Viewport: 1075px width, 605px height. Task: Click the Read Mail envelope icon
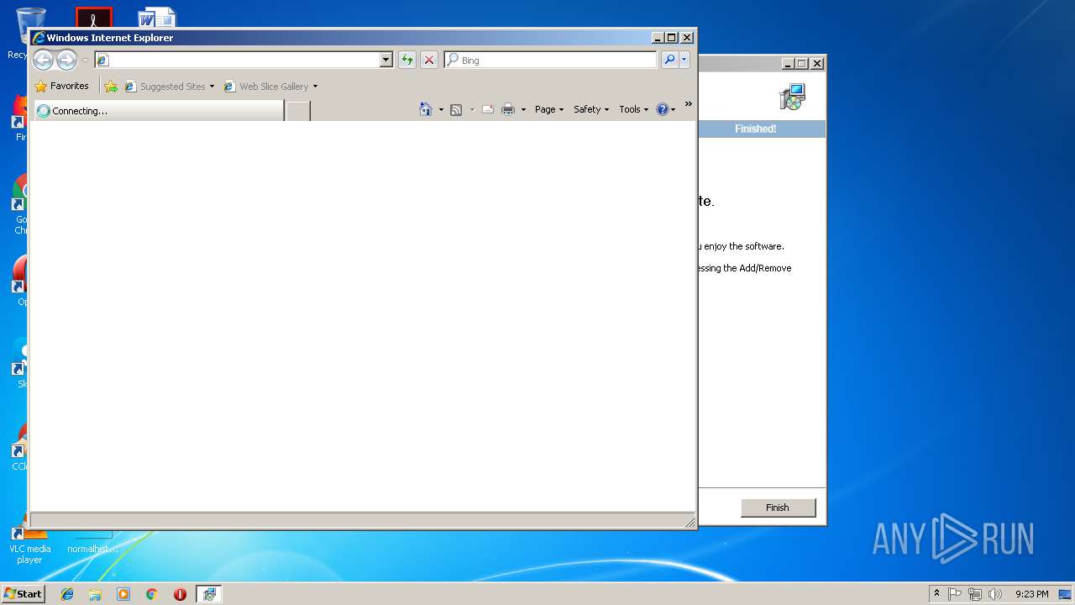pyautogui.click(x=488, y=109)
